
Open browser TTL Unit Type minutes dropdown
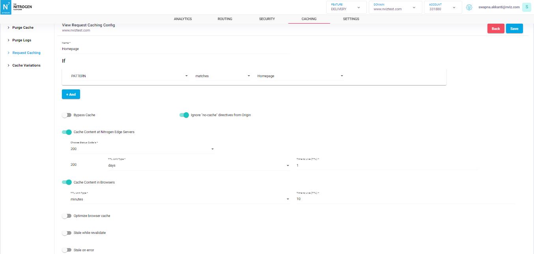(x=180, y=199)
